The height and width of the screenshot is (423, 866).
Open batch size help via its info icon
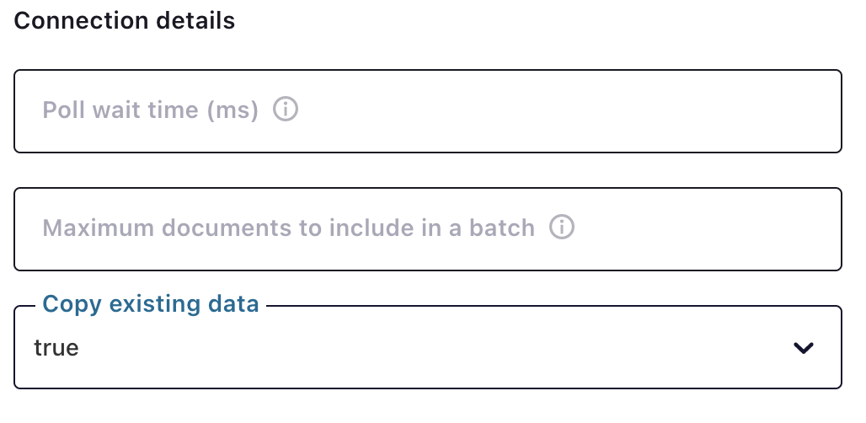(x=561, y=228)
